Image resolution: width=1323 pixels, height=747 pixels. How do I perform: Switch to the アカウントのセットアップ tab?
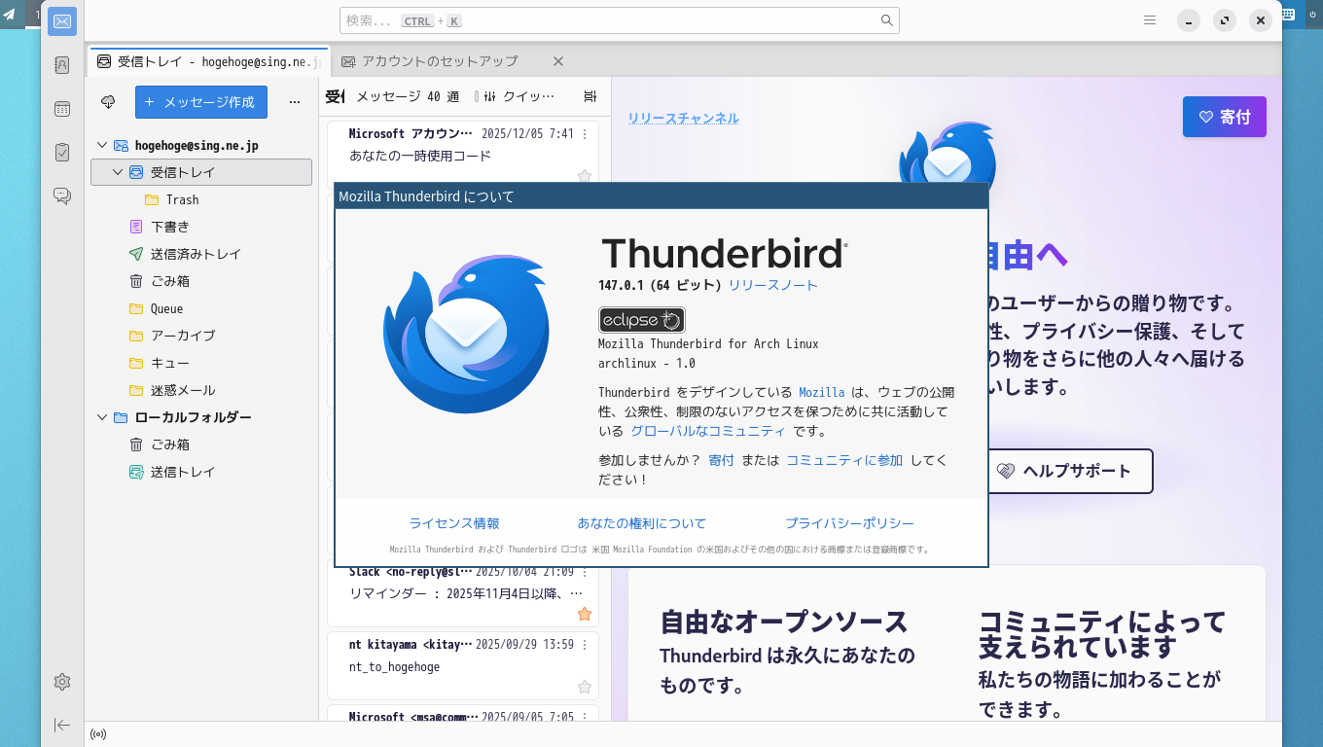pyautogui.click(x=440, y=61)
